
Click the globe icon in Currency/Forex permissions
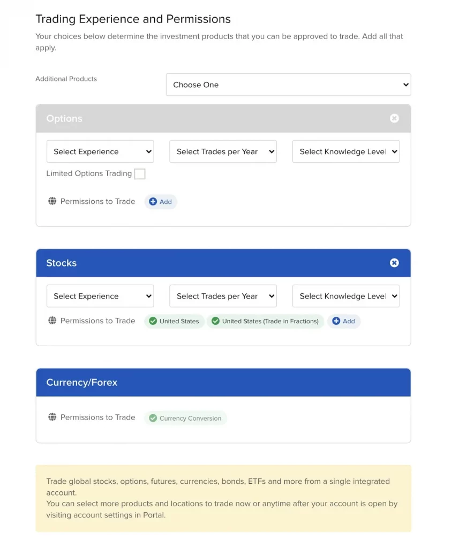click(52, 417)
